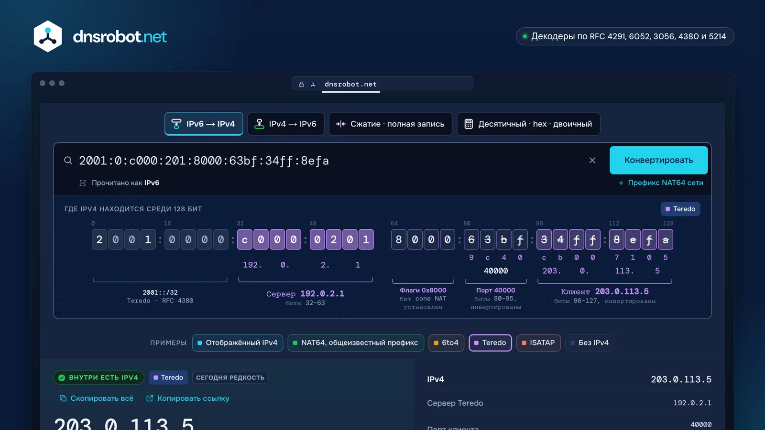Click the scan icon beside Прочитано как IPv6
This screenshot has height=430, width=765.
click(82, 183)
